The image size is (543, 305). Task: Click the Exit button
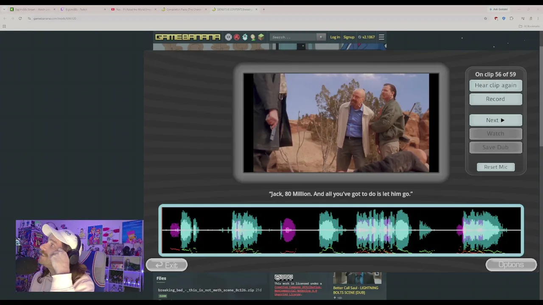(x=167, y=265)
